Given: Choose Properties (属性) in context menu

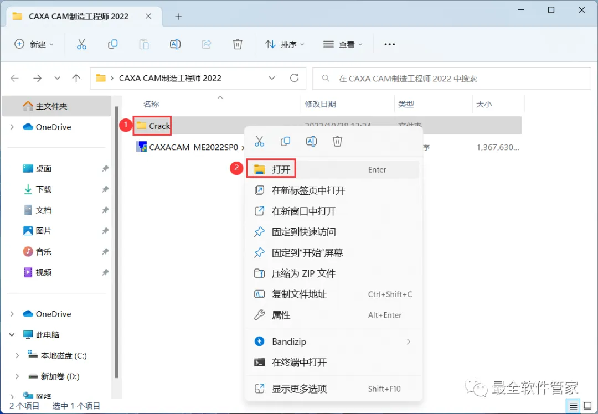Looking at the screenshot, I should [x=333, y=315].
